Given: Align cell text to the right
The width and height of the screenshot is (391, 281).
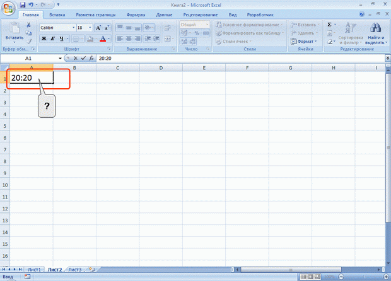Looking at the screenshot, I should [x=137, y=38].
